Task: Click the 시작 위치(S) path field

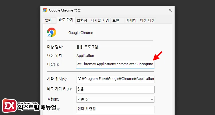Action: click(115, 79)
